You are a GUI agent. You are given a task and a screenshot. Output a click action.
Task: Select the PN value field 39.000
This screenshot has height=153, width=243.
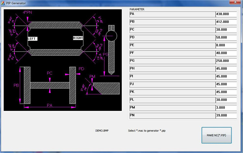click(226, 115)
